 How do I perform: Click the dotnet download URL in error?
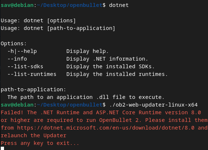pos(106,128)
